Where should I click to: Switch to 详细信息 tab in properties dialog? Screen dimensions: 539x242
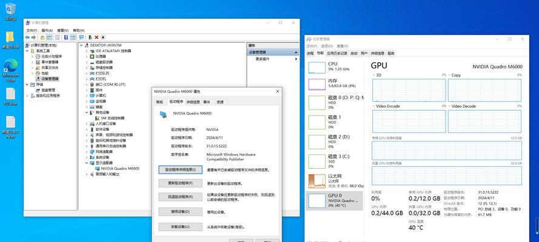(193, 102)
